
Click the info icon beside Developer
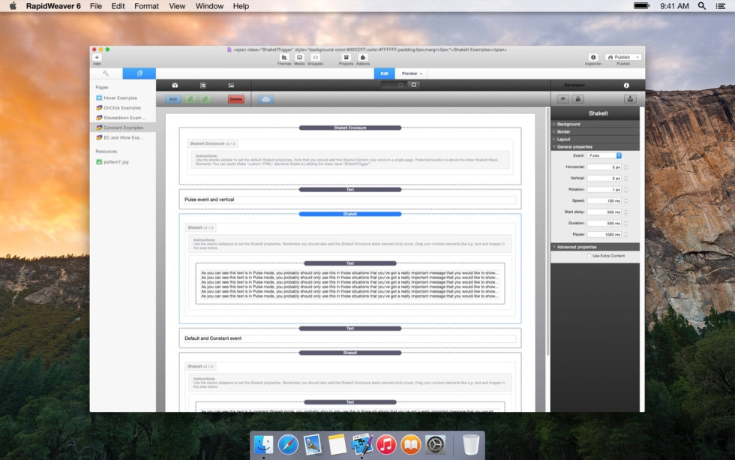coord(626,86)
